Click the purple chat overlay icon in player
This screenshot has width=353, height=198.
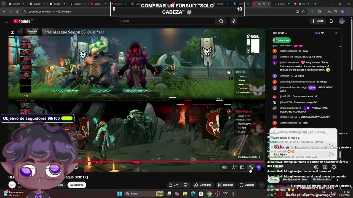(x=259, y=167)
